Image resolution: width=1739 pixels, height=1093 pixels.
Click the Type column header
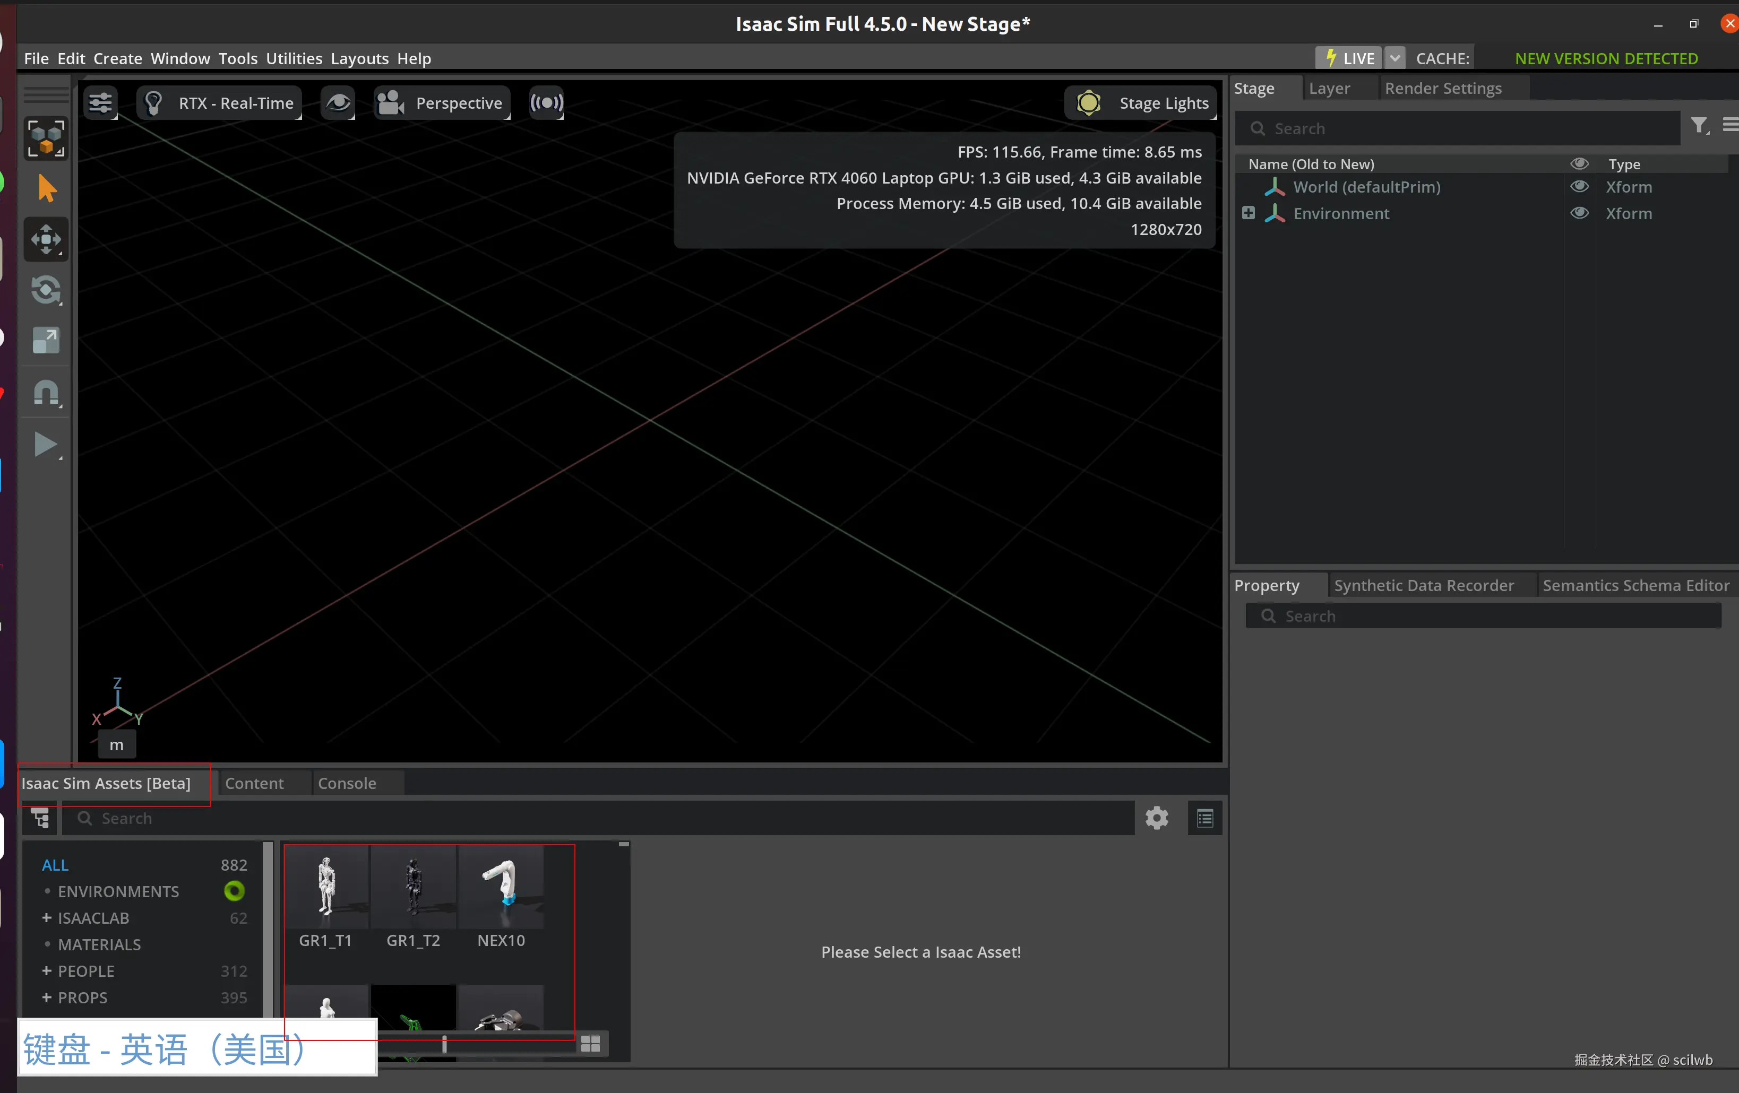1624,164
